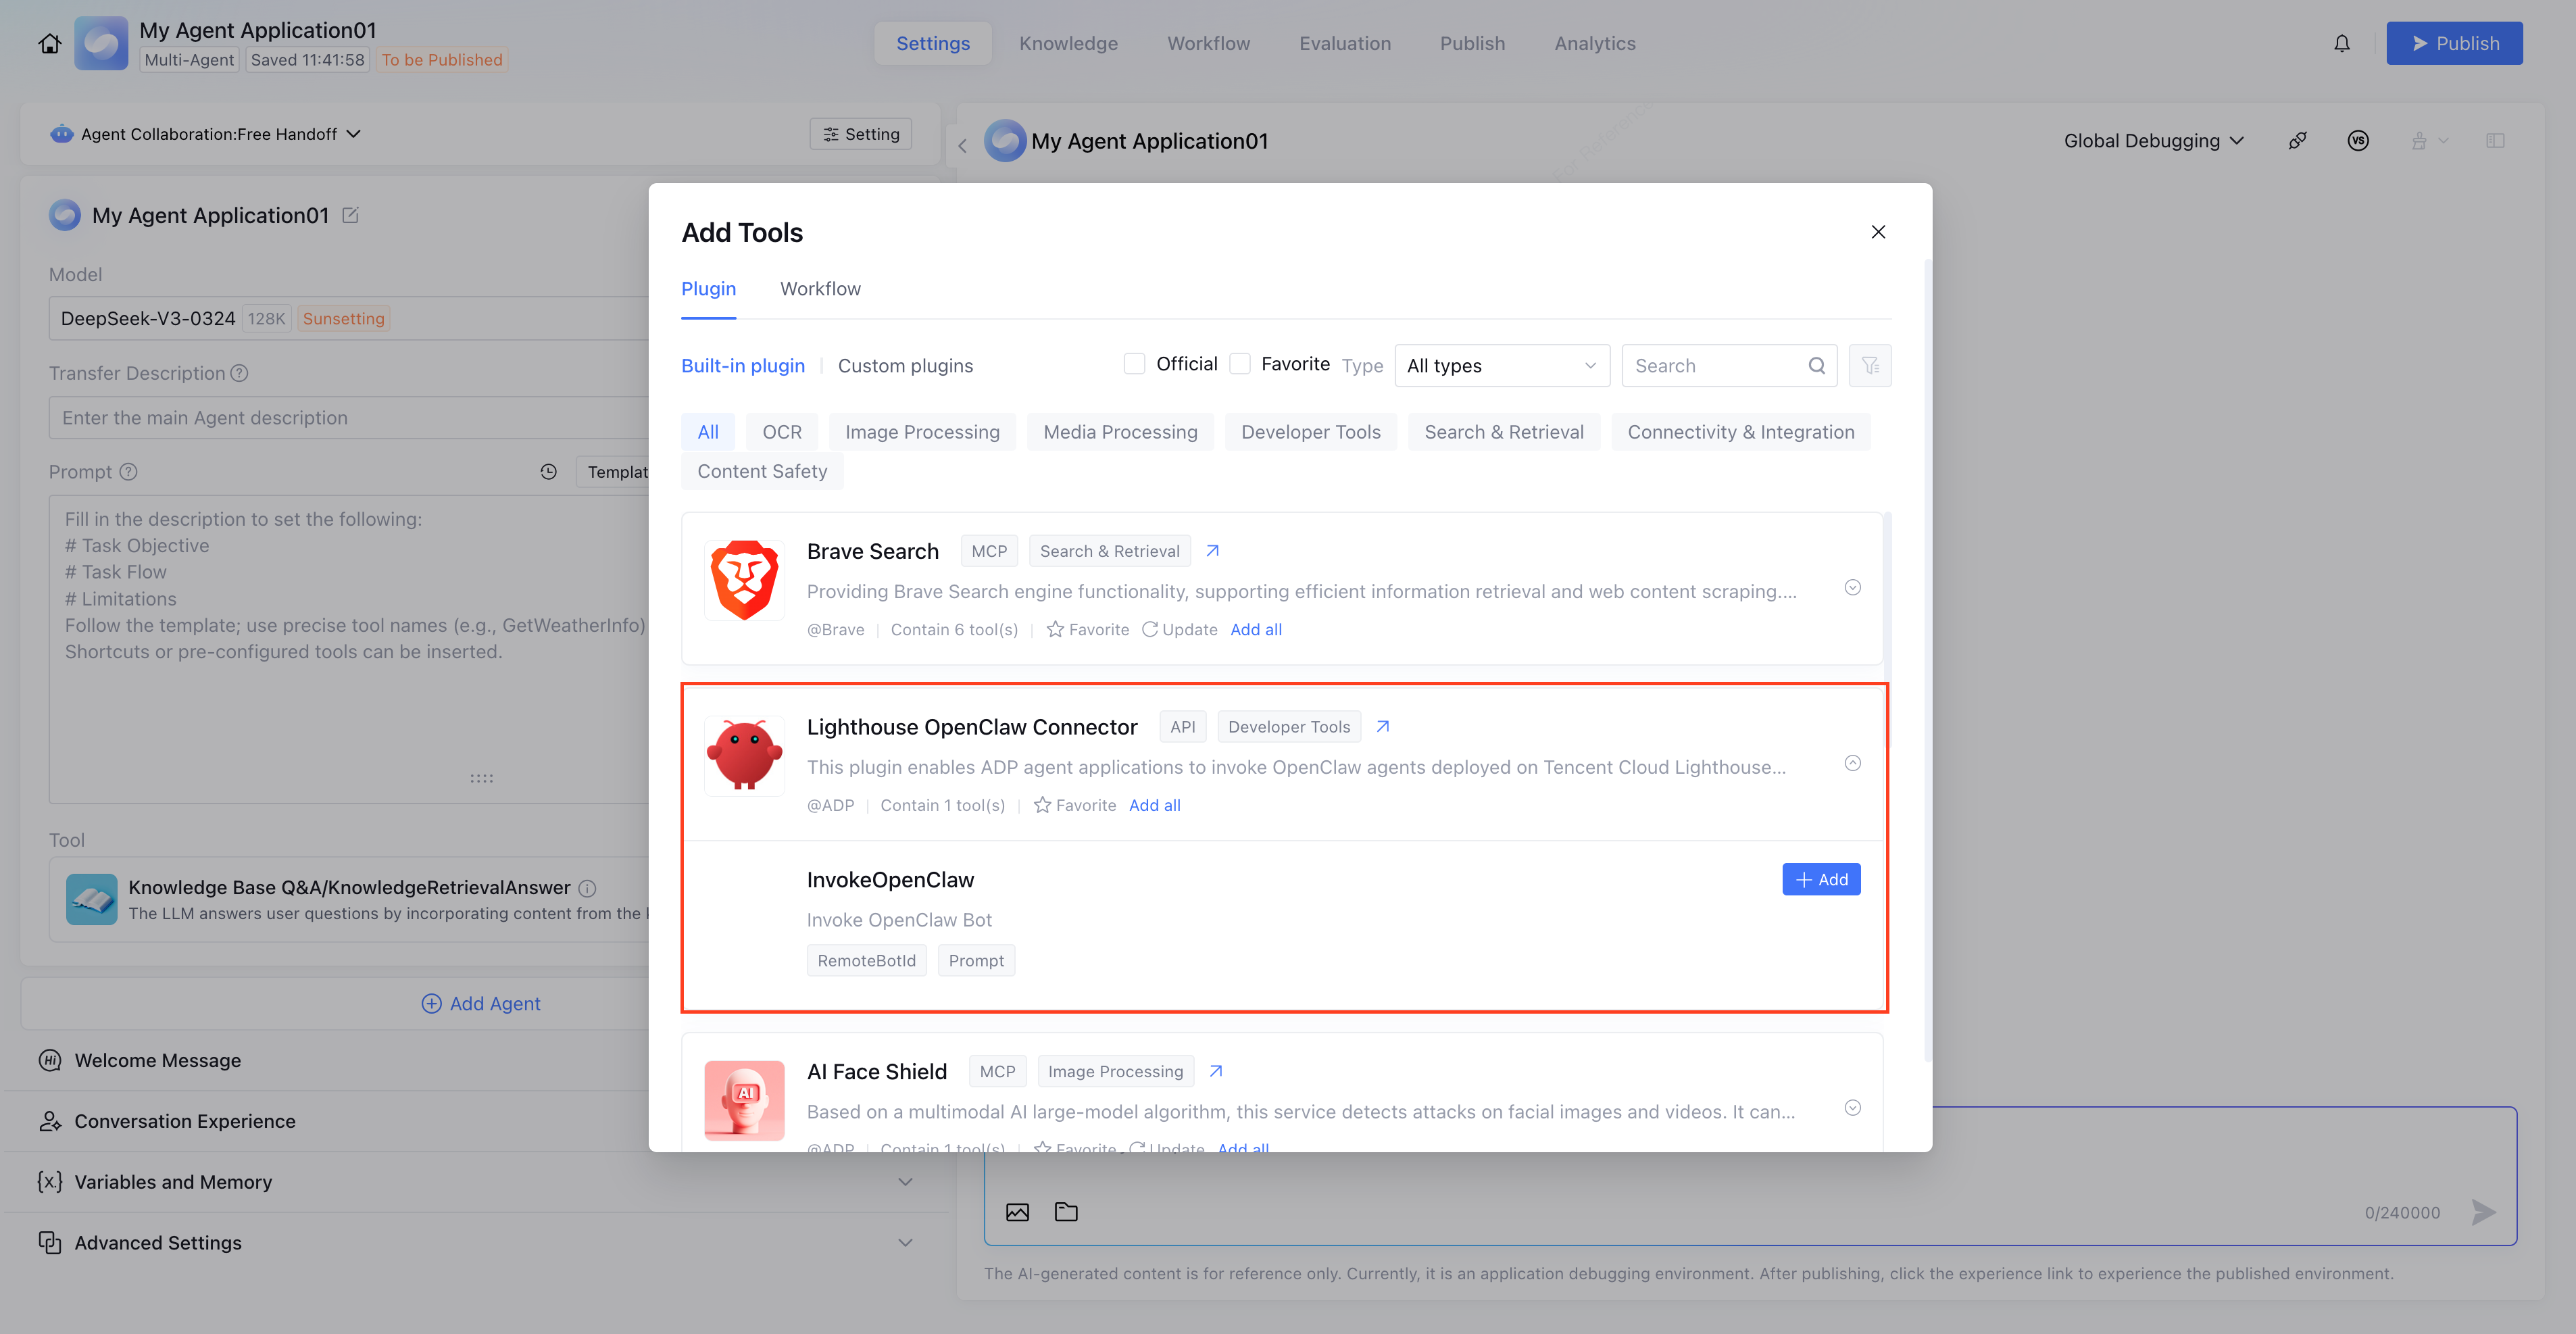2576x1334 pixels.
Task: Open the Knowledge tab in top navigation
Action: [x=1068, y=43]
